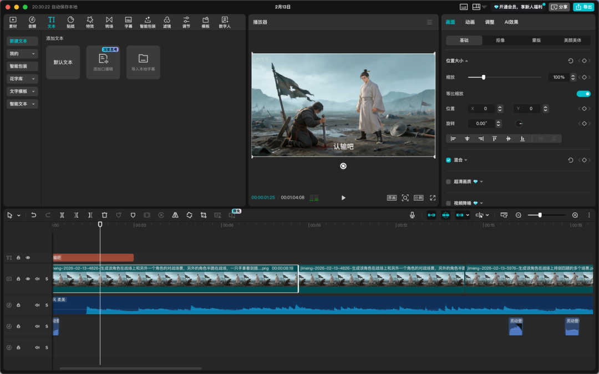This screenshot has width=599, height=374.
Task: Click the delete trash icon in timeline toolbar
Action: tap(104, 215)
